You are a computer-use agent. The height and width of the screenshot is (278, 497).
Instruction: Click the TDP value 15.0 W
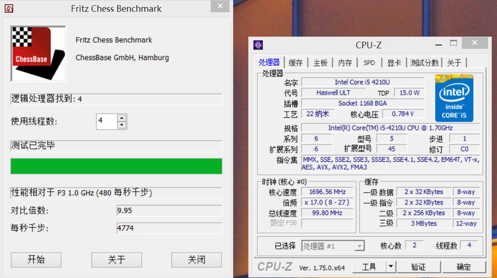[409, 93]
